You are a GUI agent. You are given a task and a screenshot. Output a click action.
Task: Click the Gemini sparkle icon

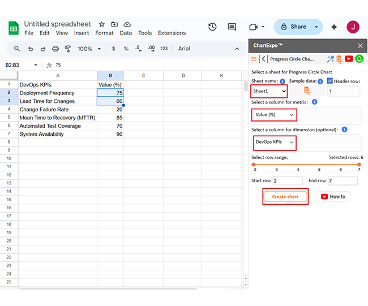334,27
